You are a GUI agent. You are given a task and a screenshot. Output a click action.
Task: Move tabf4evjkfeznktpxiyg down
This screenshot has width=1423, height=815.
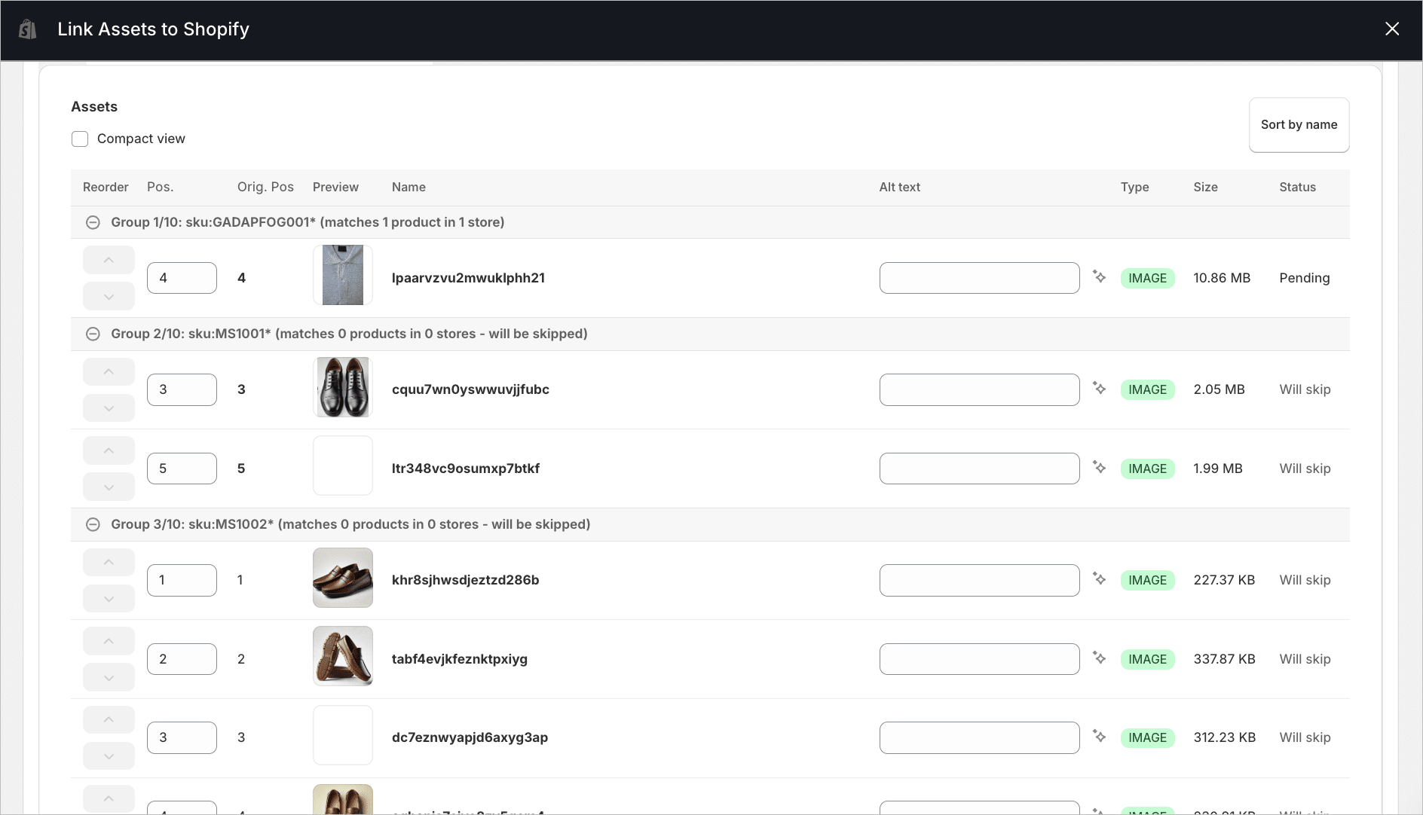click(109, 677)
